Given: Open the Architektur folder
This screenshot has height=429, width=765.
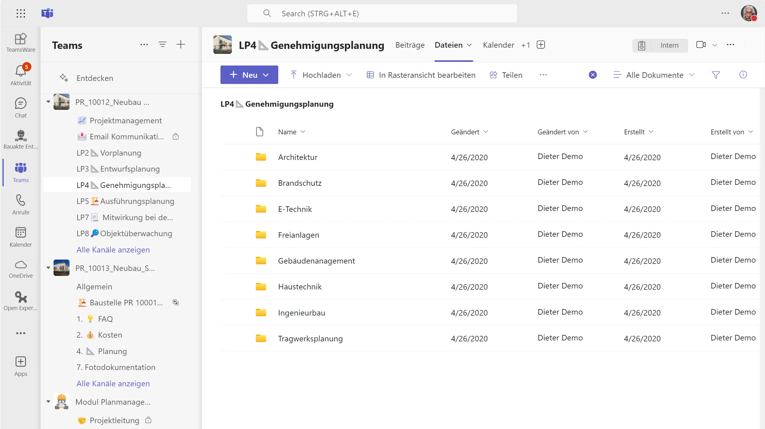Looking at the screenshot, I should (298, 157).
